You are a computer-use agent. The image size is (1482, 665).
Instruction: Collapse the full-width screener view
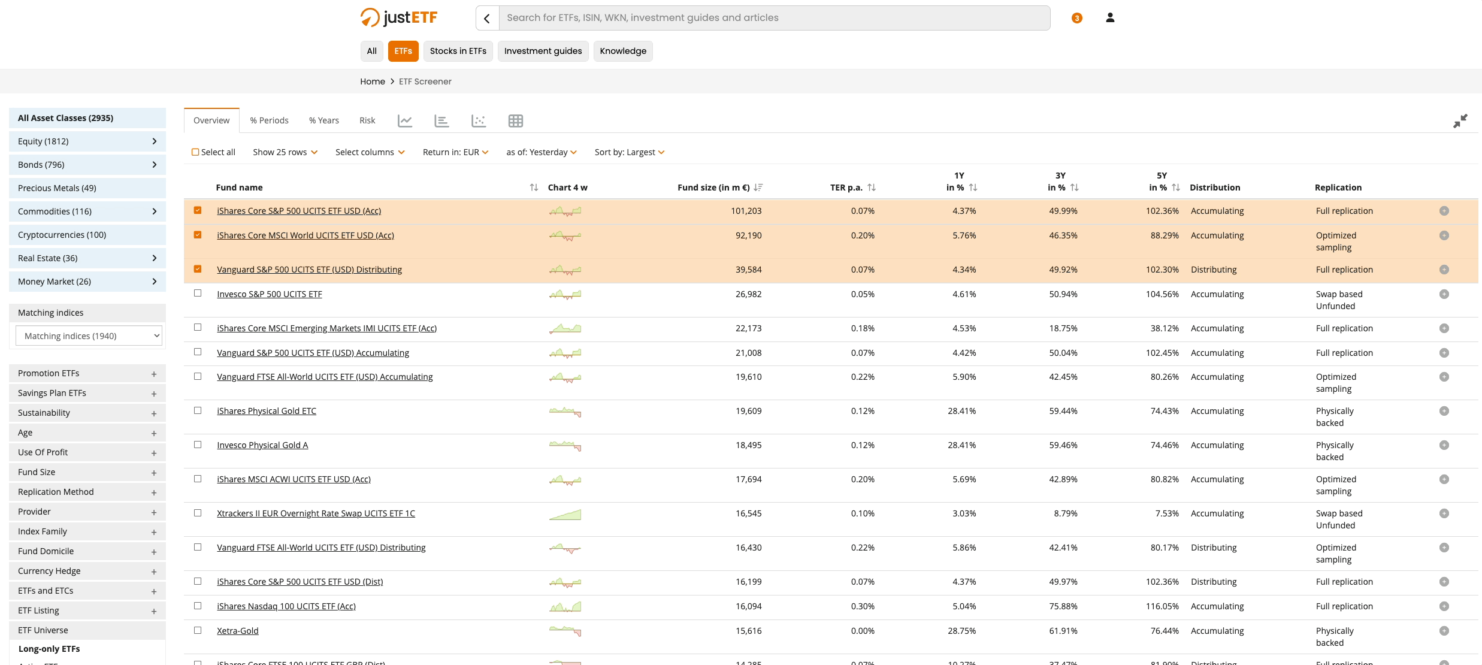(1460, 121)
